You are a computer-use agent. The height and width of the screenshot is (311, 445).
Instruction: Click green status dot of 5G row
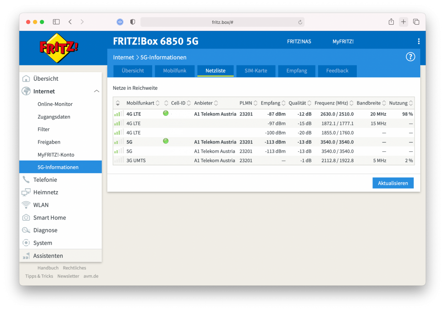coord(166,141)
